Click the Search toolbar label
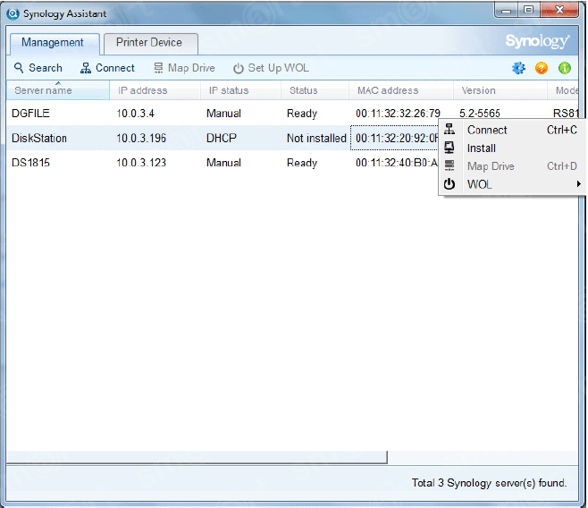The width and height of the screenshot is (588, 508). point(46,68)
